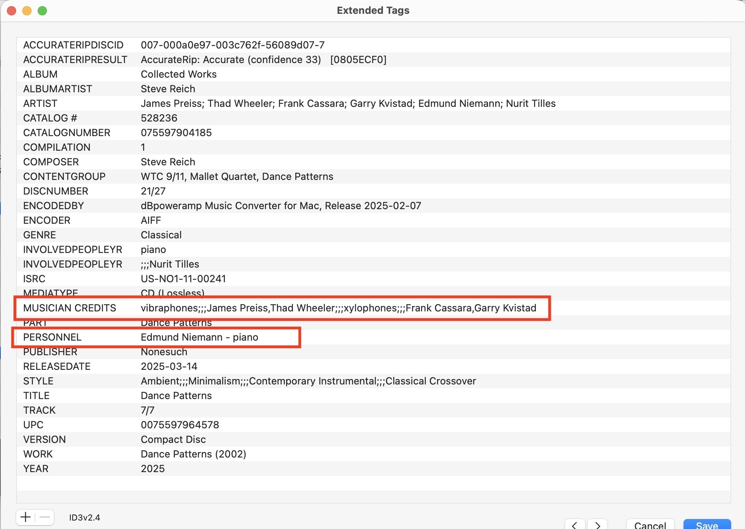Select the MUSICIAN CREDITS tag row
This screenshot has width=745, height=529.
pyautogui.click(x=70, y=308)
